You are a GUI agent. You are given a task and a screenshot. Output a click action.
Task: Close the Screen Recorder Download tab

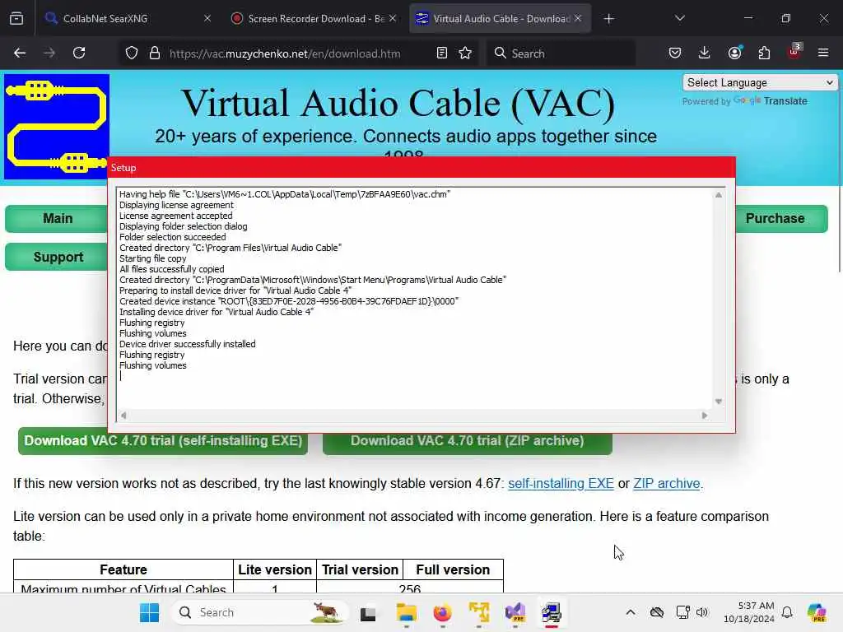coord(393,19)
